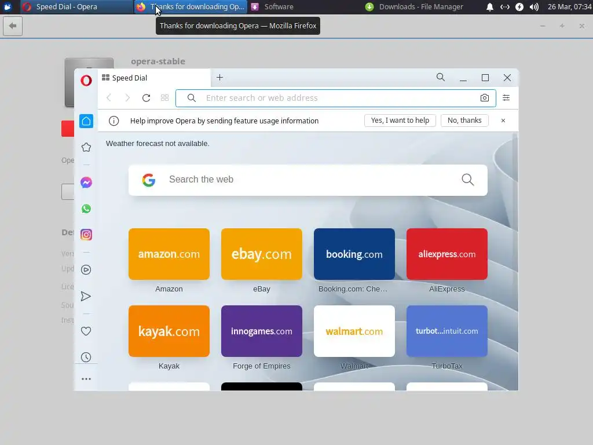Image resolution: width=593 pixels, height=445 pixels.
Task: Open the eBay speed dial tile
Action: tap(262, 254)
